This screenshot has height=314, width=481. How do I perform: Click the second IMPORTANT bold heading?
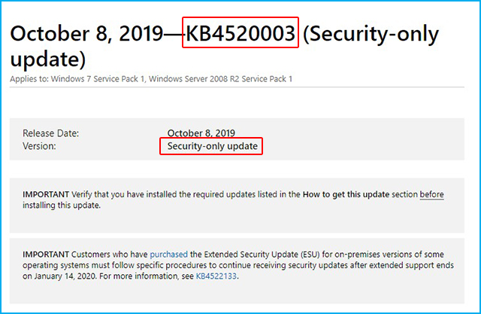[46, 255]
